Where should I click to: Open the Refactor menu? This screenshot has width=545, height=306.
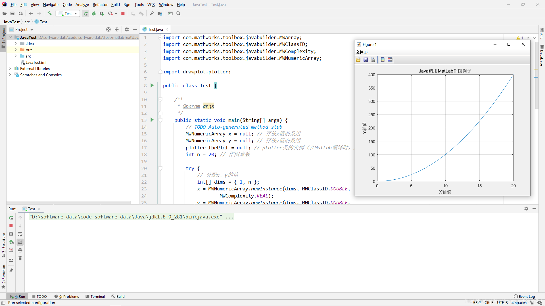point(100,5)
